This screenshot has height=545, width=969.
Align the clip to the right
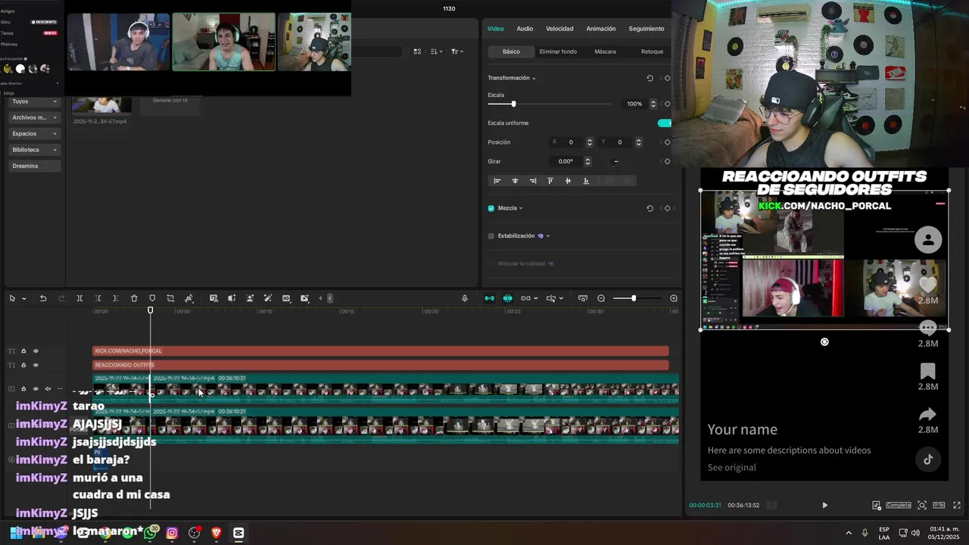point(533,181)
